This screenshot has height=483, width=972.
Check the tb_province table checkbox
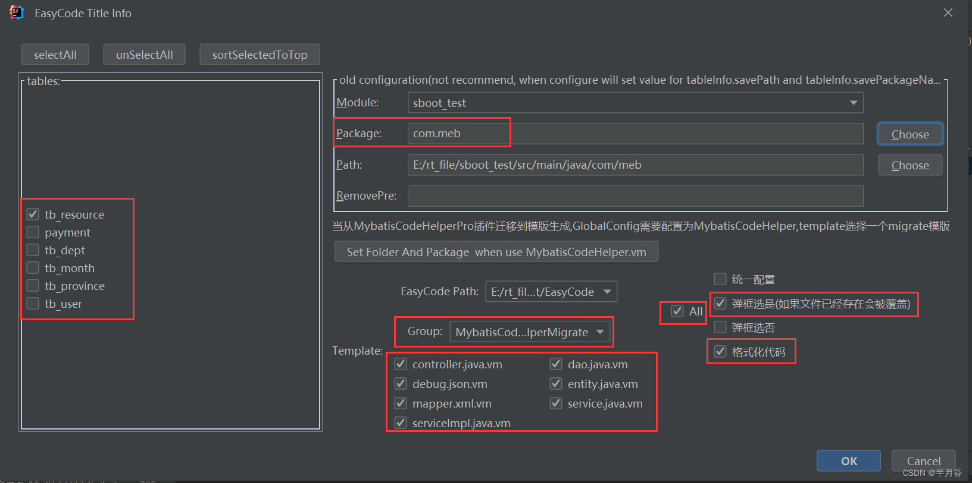point(33,285)
